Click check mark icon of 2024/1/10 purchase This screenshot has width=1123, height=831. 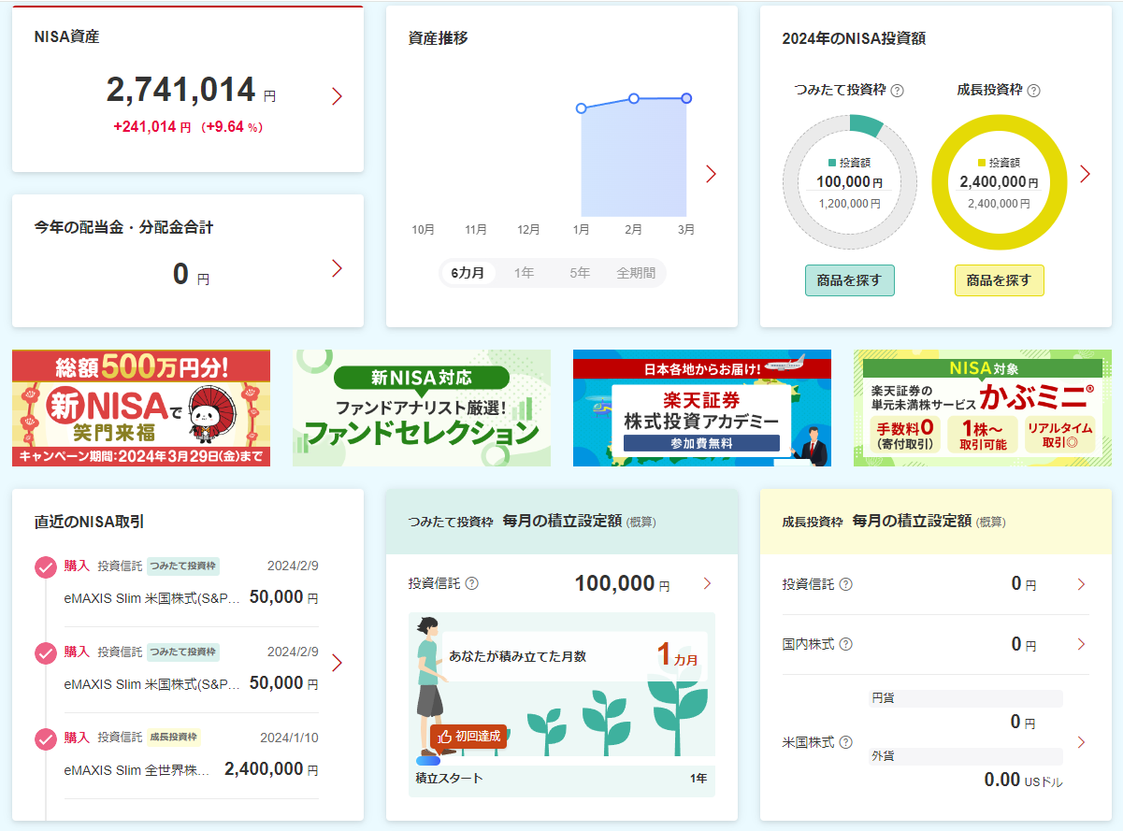coord(46,739)
